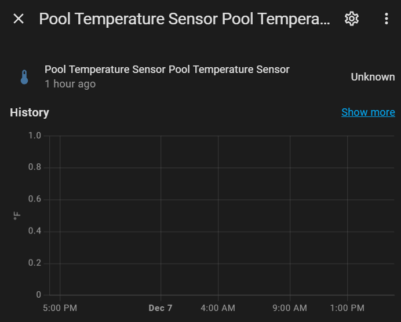
Task: Click the 1:00 PM axis label
Action: (x=347, y=308)
